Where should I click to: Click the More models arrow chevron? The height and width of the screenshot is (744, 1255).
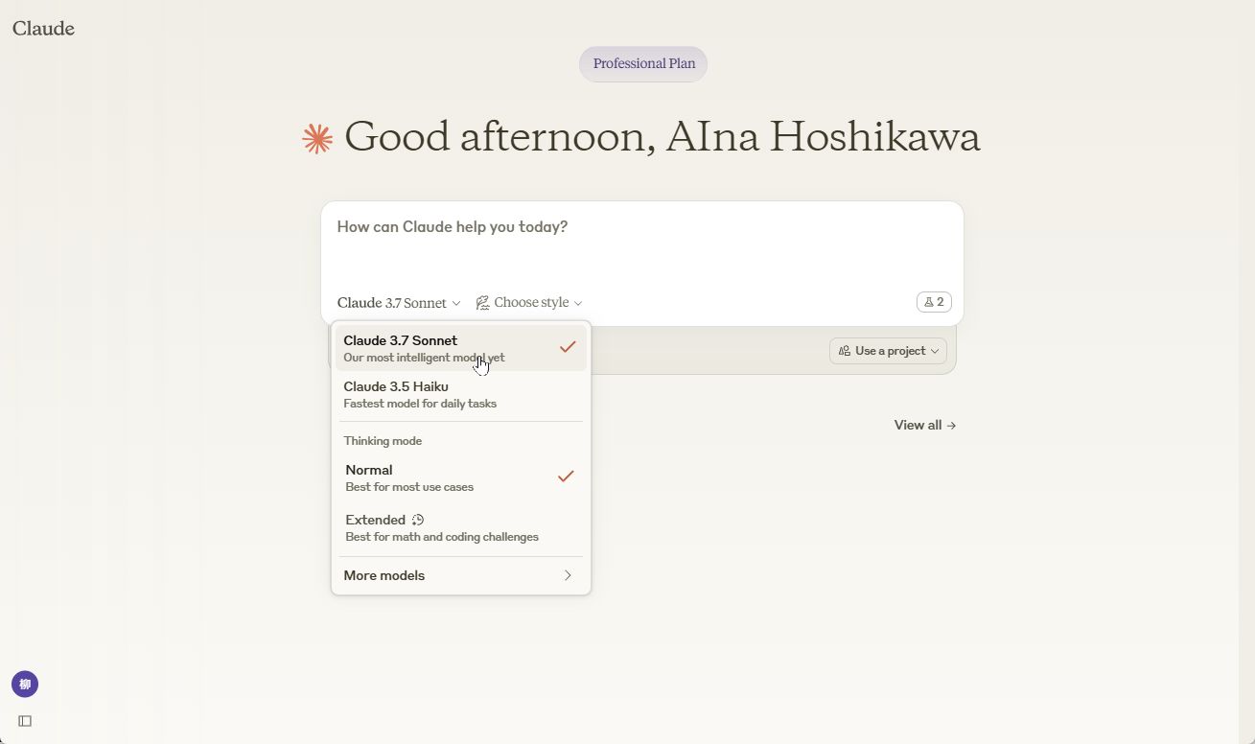coord(568,575)
